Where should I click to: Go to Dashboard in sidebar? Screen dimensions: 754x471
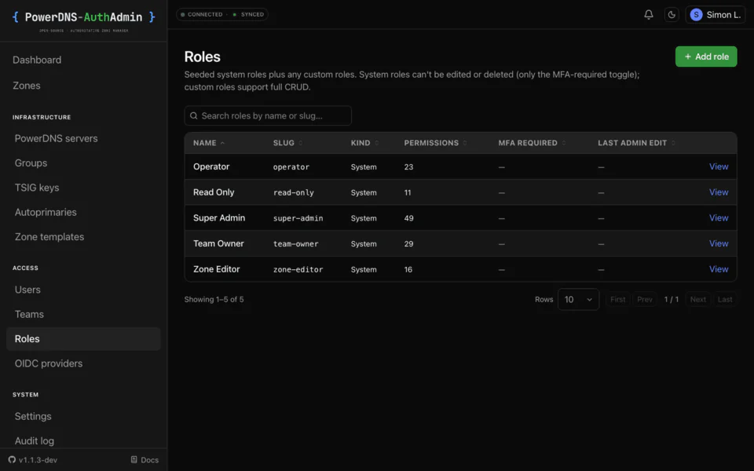tap(37, 60)
